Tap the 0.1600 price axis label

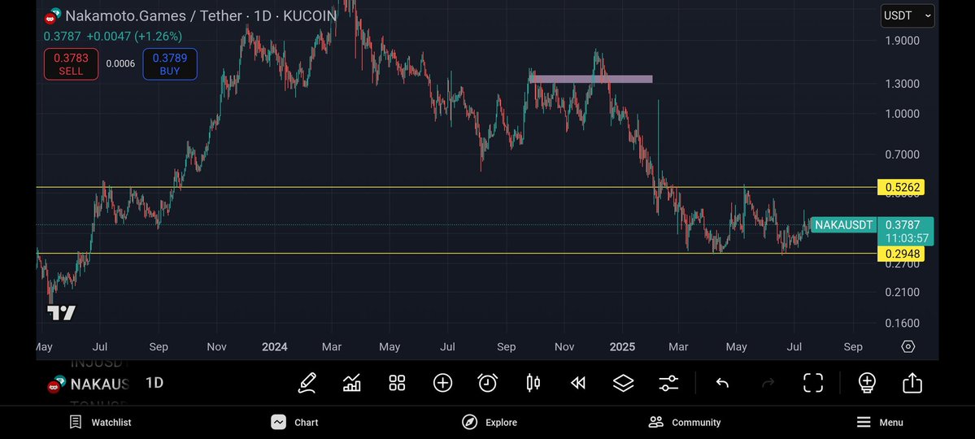[x=902, y=324]
